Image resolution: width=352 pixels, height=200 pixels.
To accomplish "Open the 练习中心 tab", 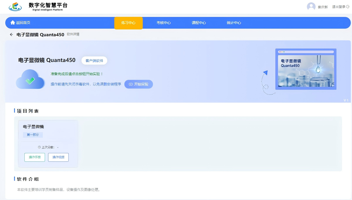I will click(x=128, y=23).
